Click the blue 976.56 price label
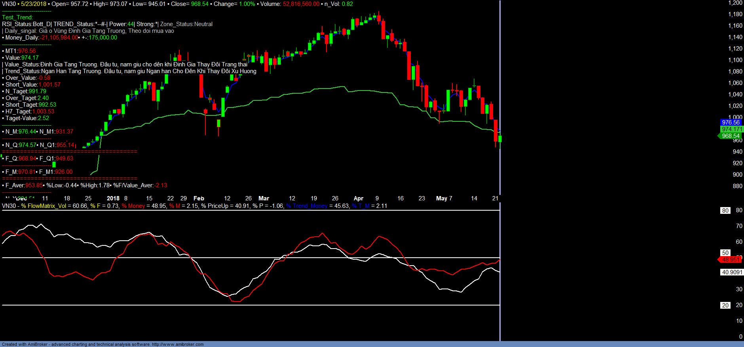This screenshot has height=347, width=744. [730, 123]
